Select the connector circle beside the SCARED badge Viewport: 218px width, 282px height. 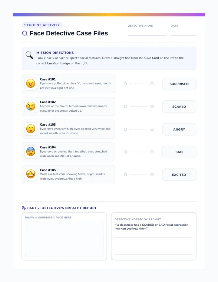point(152,107)
